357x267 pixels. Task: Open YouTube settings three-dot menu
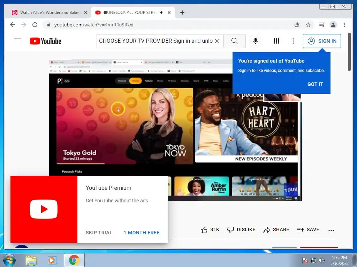tap(293, 41)
